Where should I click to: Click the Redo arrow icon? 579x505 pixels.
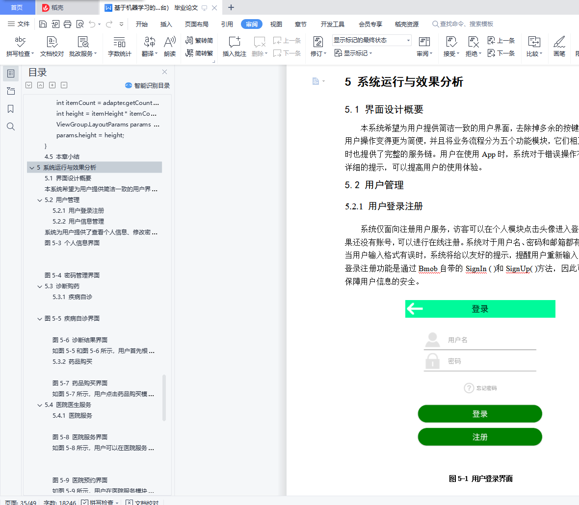click(109, 24)
